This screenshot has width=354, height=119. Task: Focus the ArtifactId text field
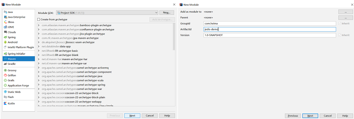pyautogui.click(x=270, y=29)
